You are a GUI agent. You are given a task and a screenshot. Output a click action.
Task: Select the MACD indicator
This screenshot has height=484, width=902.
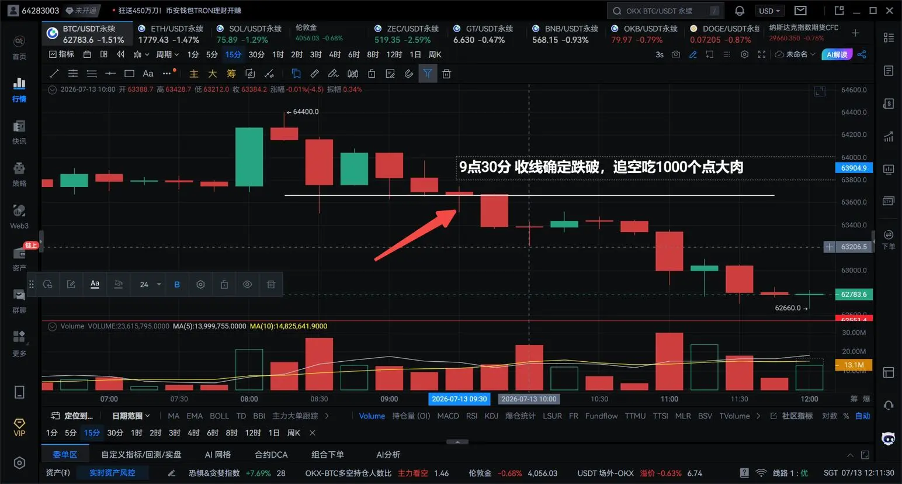tap(447, 416)
